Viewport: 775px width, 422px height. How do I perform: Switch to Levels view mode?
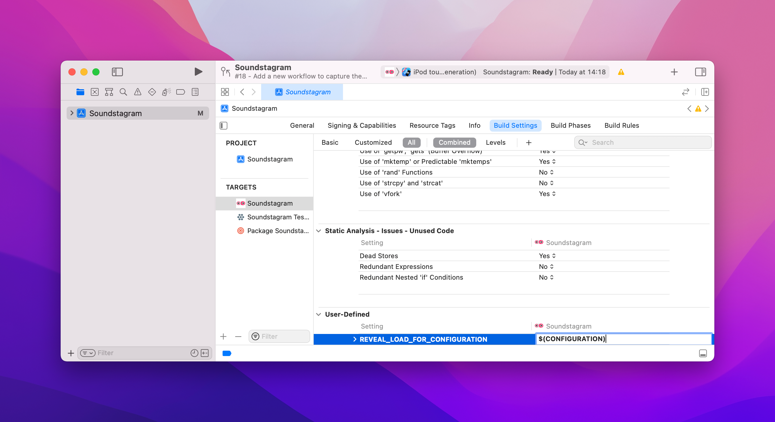[x=496, y=142]
